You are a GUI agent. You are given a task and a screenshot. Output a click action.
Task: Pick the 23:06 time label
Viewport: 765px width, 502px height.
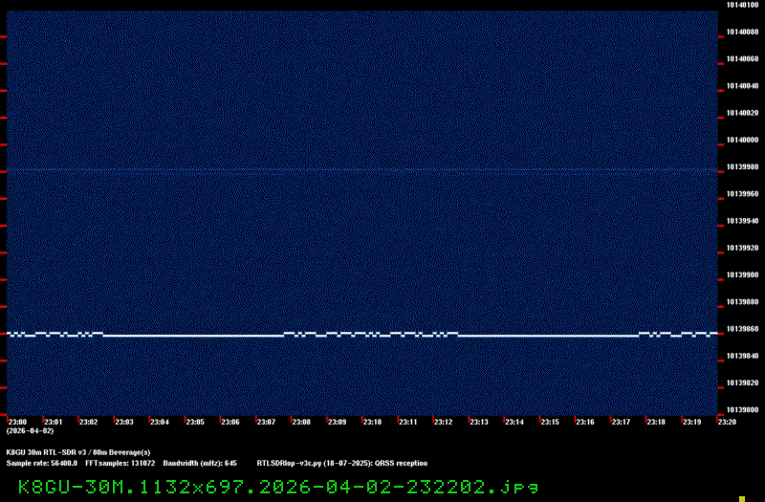(x=230, y=422)
